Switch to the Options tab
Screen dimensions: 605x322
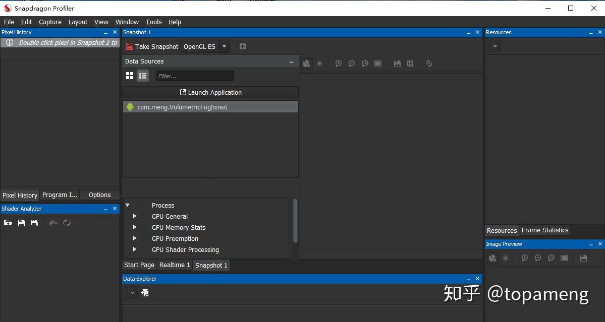pyautogui.click(x=99, y=195)
